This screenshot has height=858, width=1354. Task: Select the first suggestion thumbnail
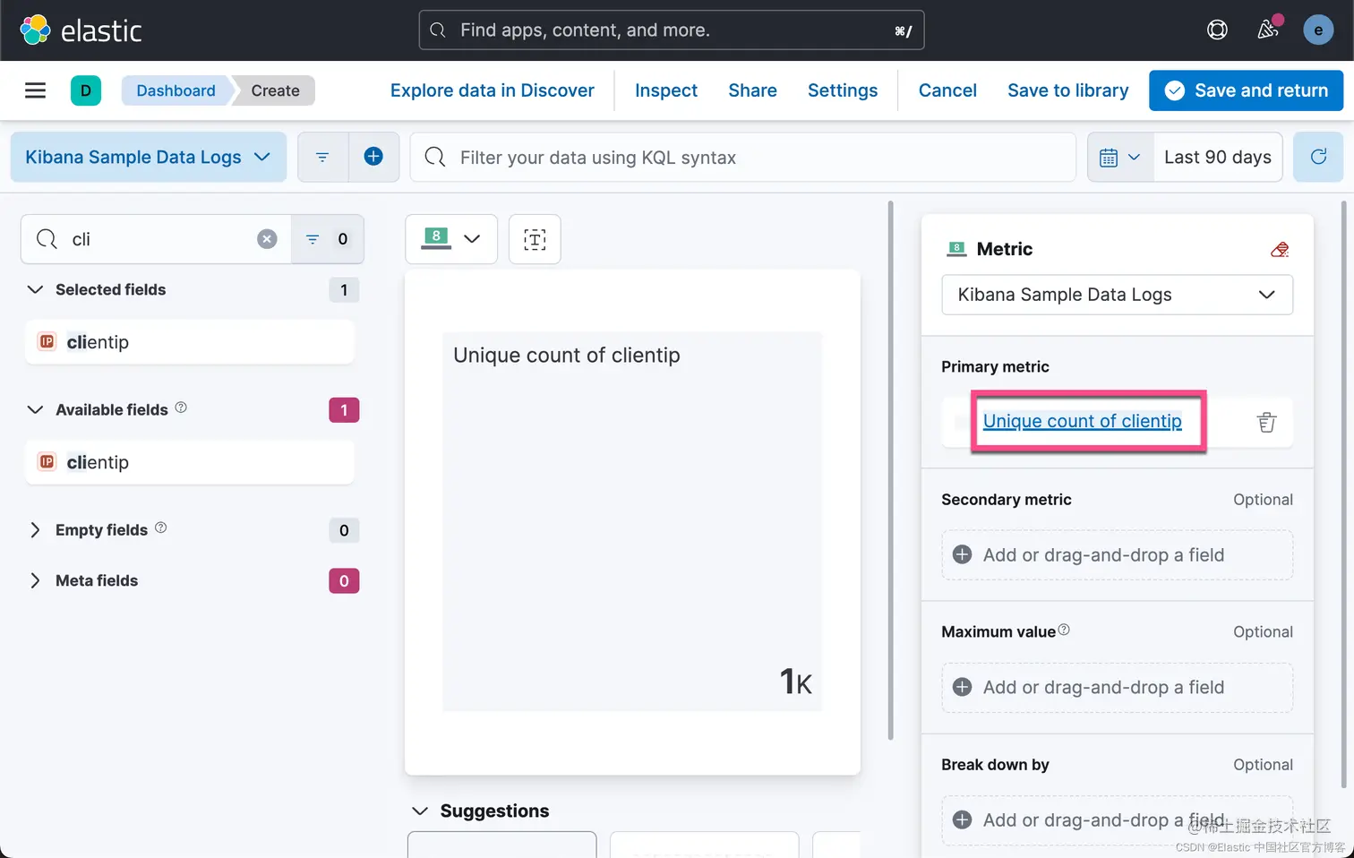pos(501,845)
